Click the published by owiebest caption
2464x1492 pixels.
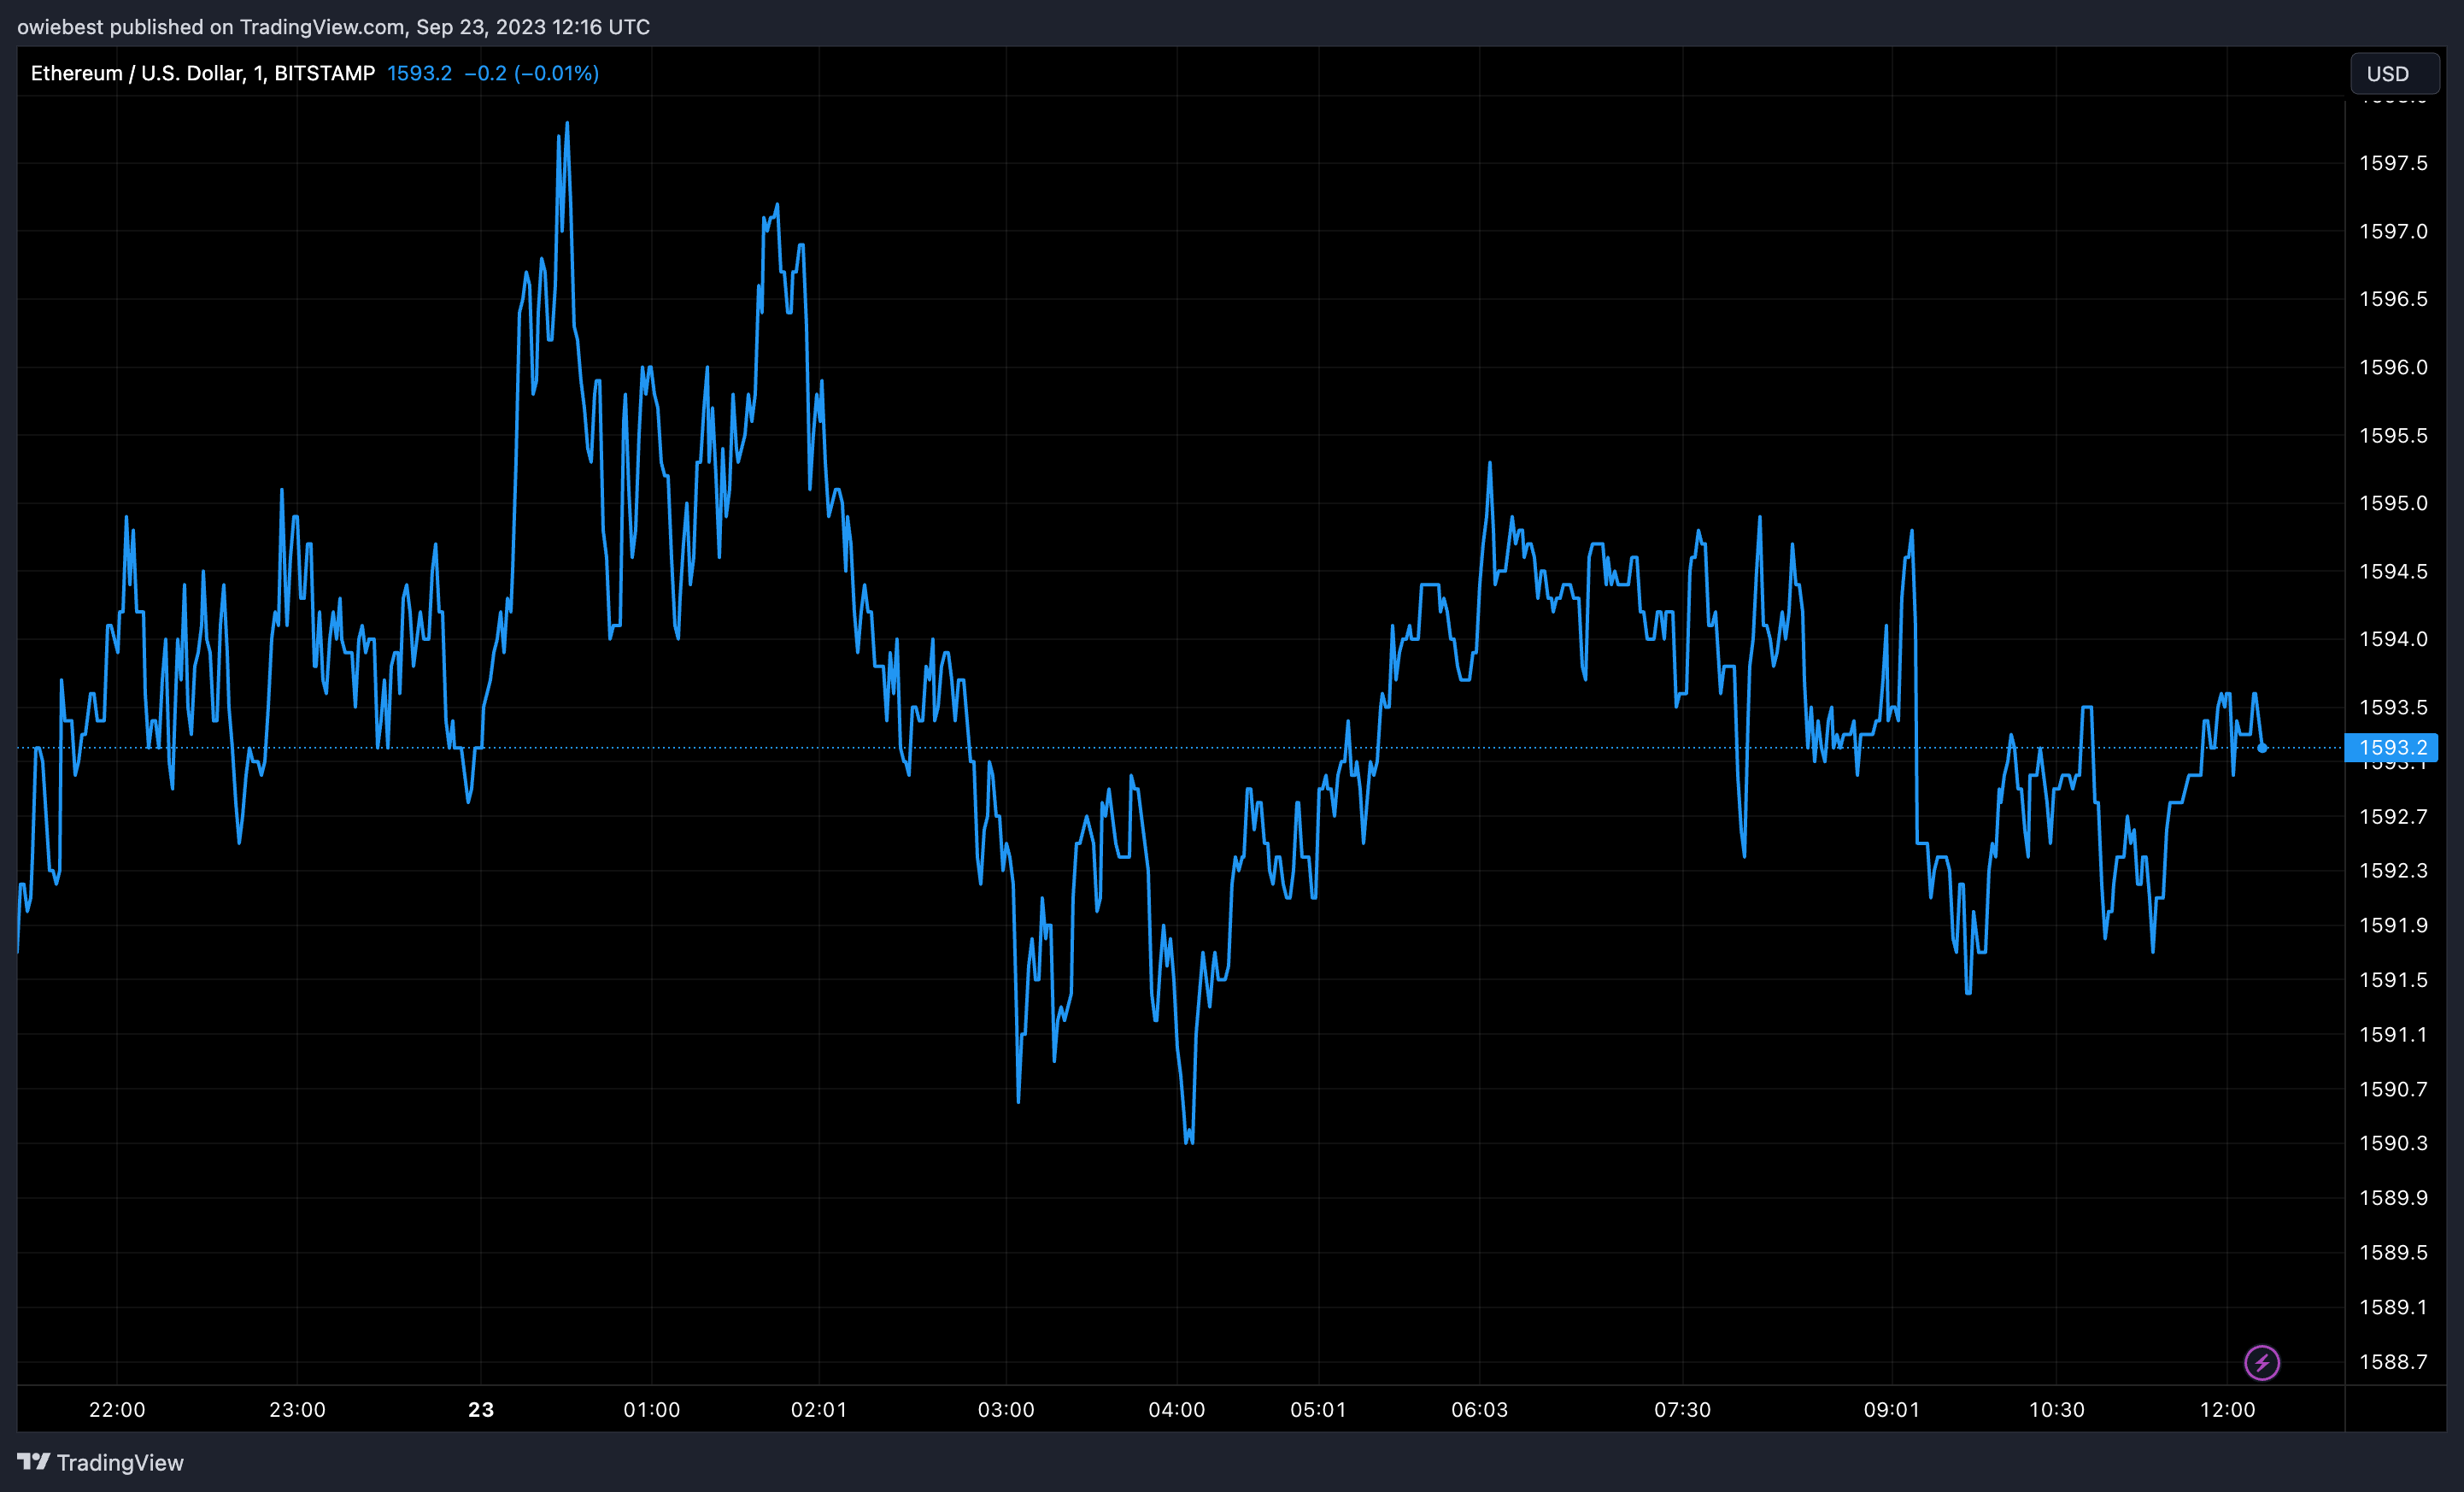click(x=333, y=27)
